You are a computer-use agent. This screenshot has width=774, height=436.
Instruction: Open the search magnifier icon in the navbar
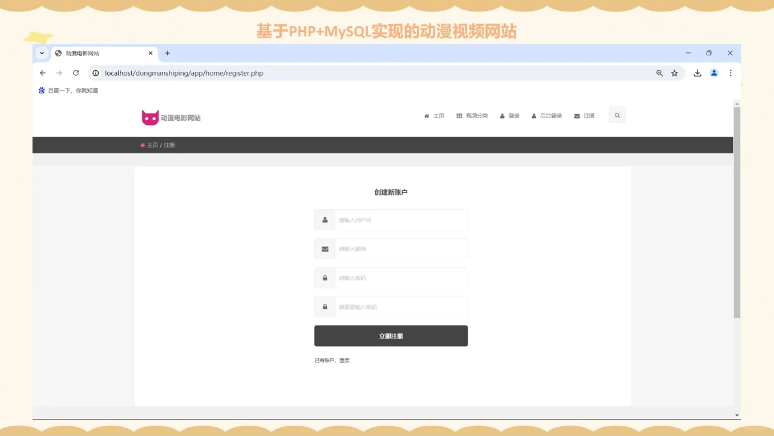tap(617, 115)
